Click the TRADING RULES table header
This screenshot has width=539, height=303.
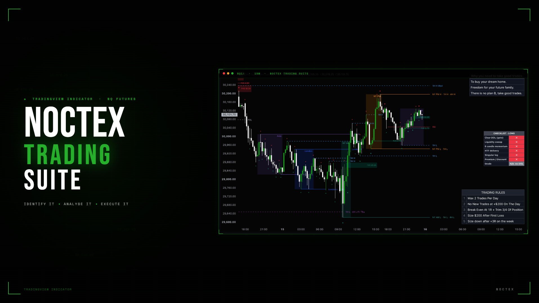coord(493,193)
